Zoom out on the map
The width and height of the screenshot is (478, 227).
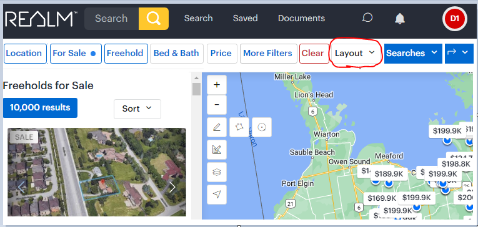pos(217,105)
